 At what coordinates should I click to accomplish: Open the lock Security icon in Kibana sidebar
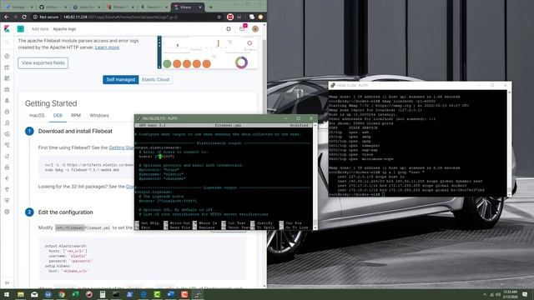[x=7, y=167]
